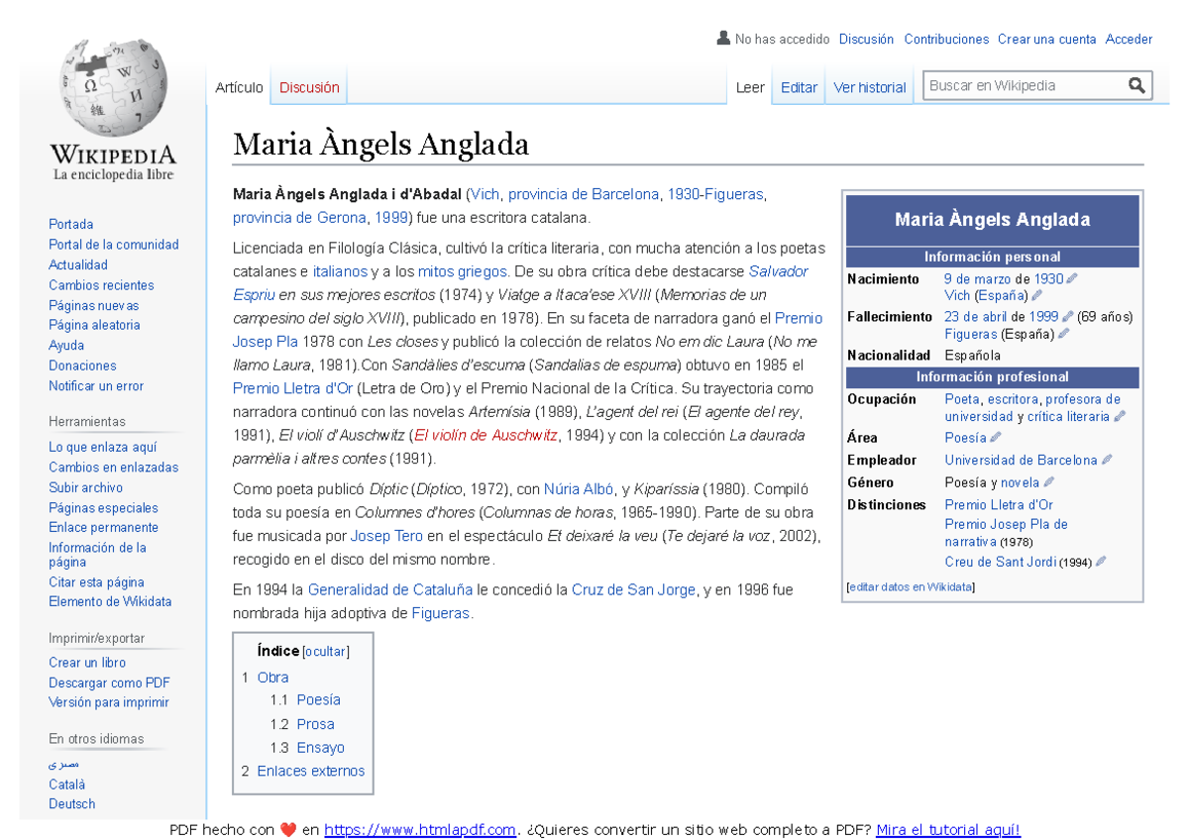Open Páginas especiales

tap(103, 508)
